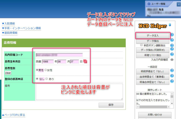The width and height of the screenshot is (181, 119).
Task: Select なし for 登録の拒否申請
Action: tap(37, 79)
